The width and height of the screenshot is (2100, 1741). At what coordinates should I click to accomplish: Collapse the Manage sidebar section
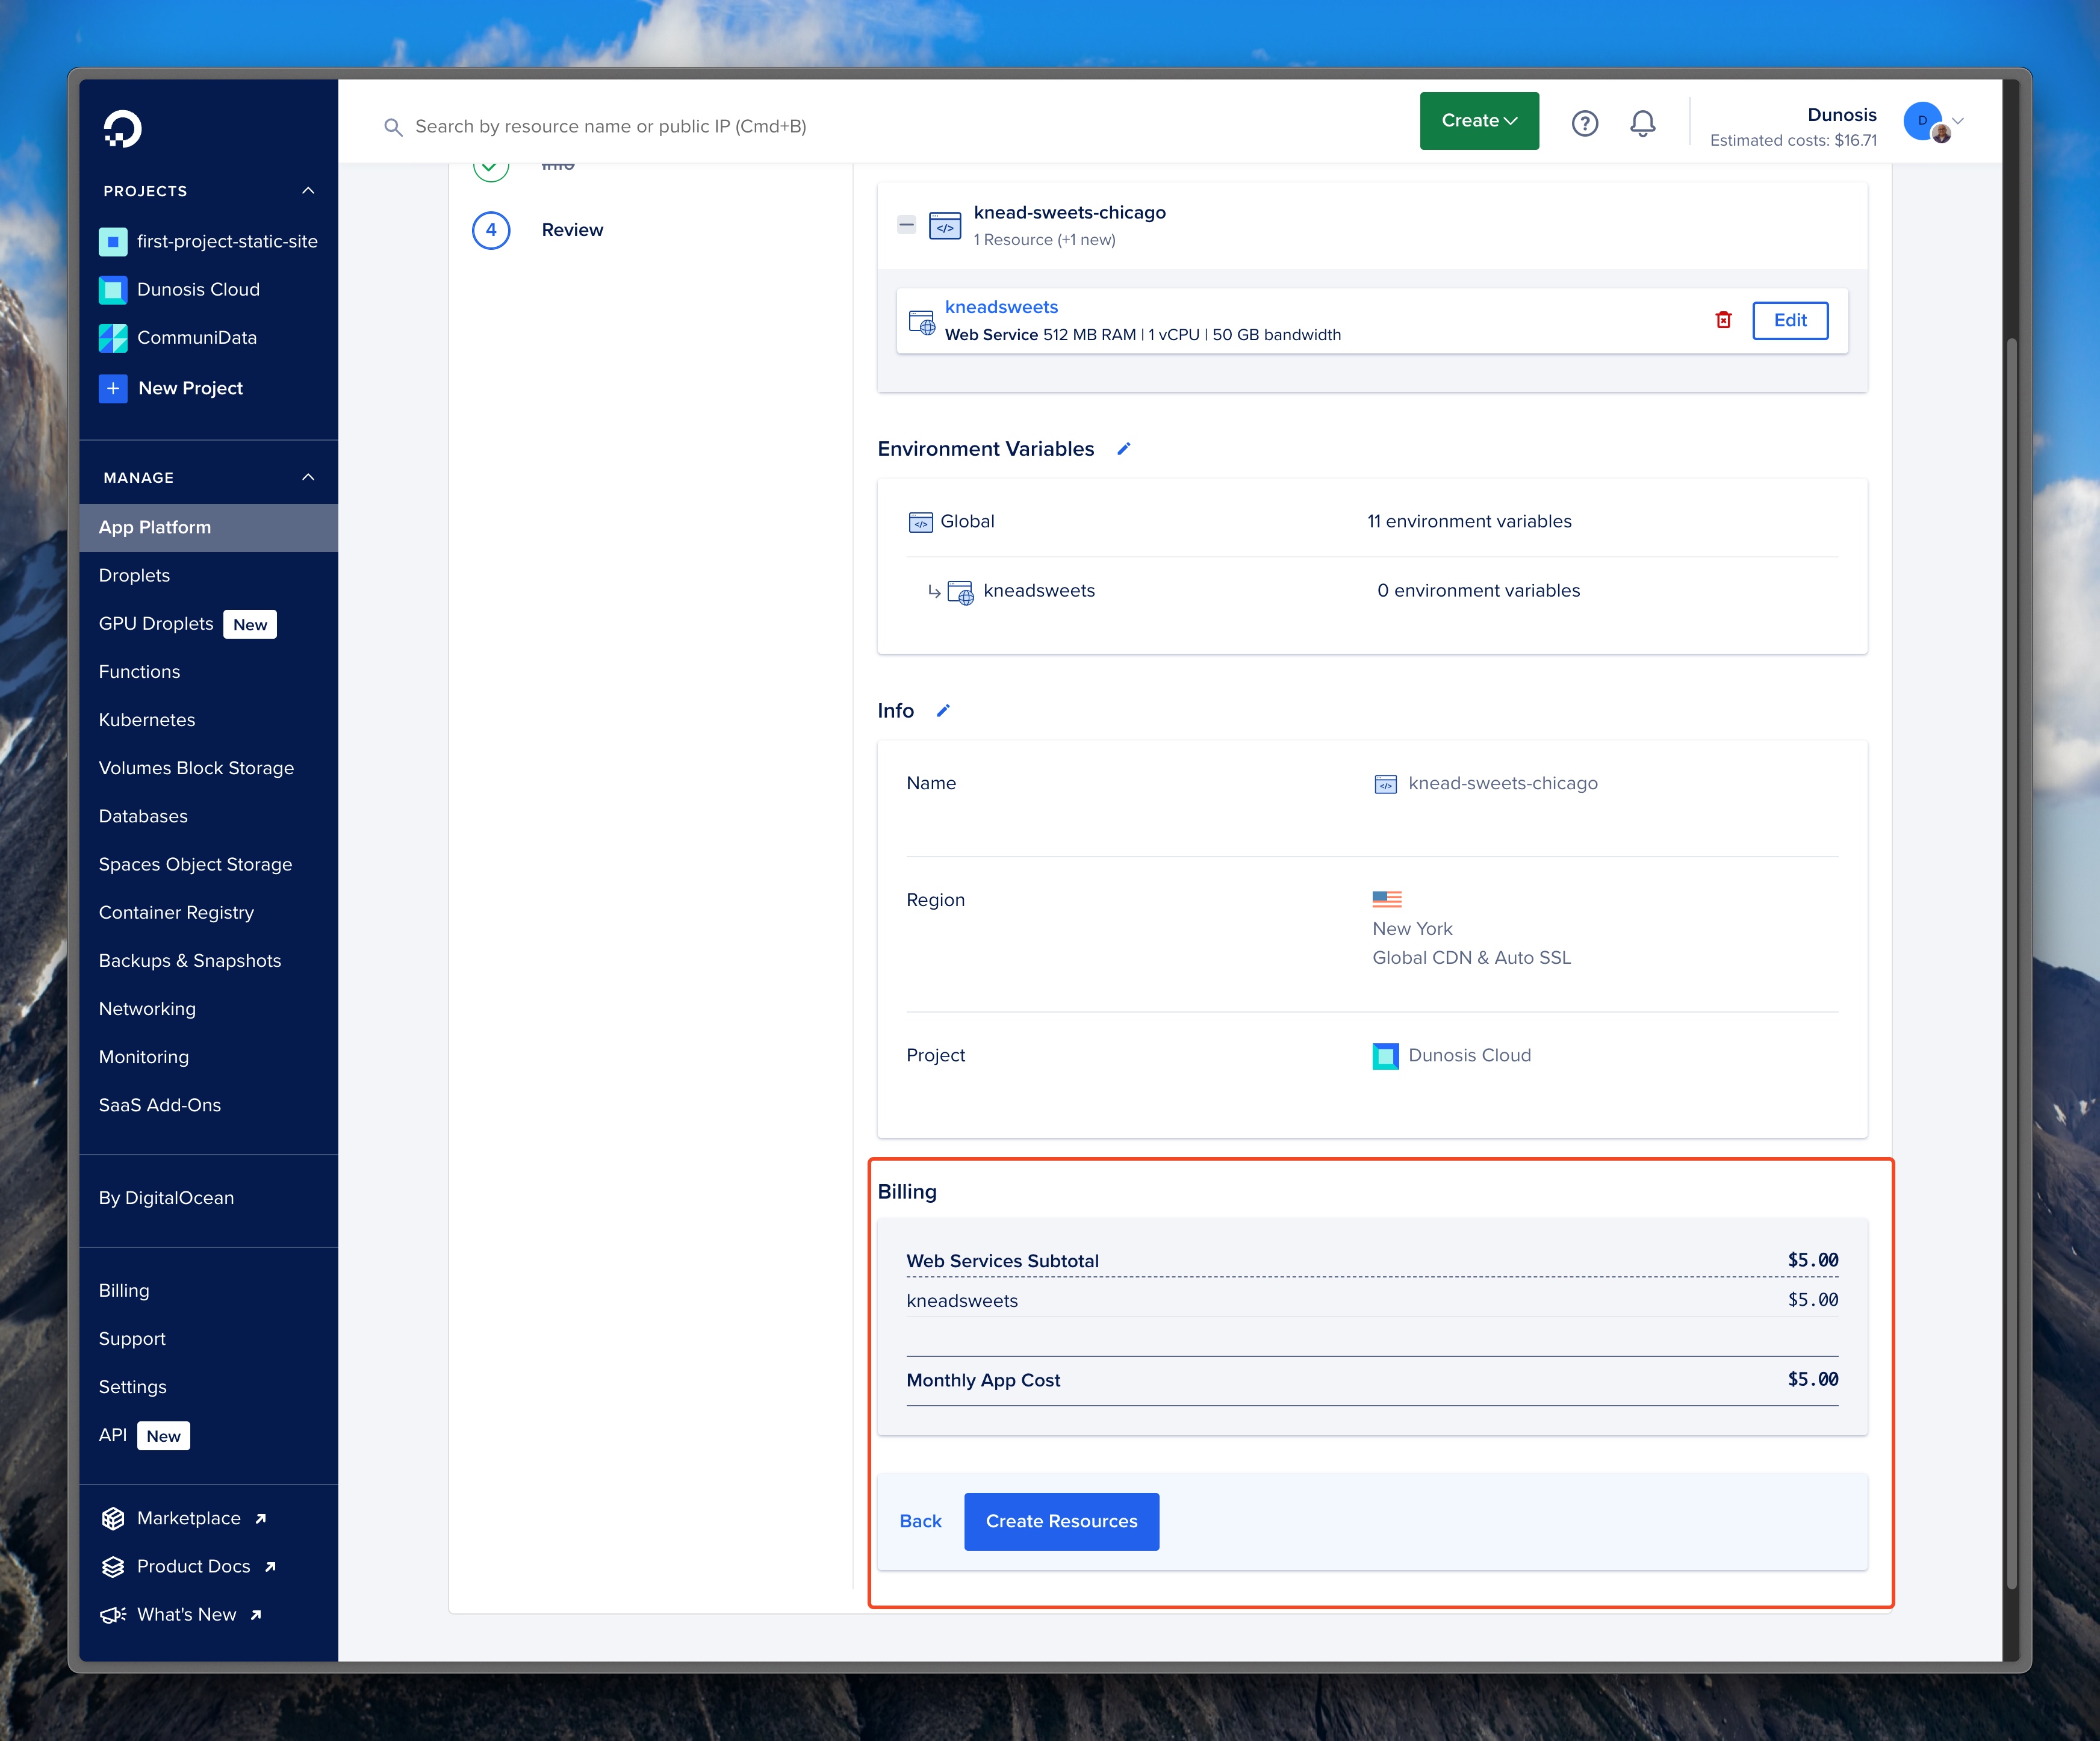(308, 477)
